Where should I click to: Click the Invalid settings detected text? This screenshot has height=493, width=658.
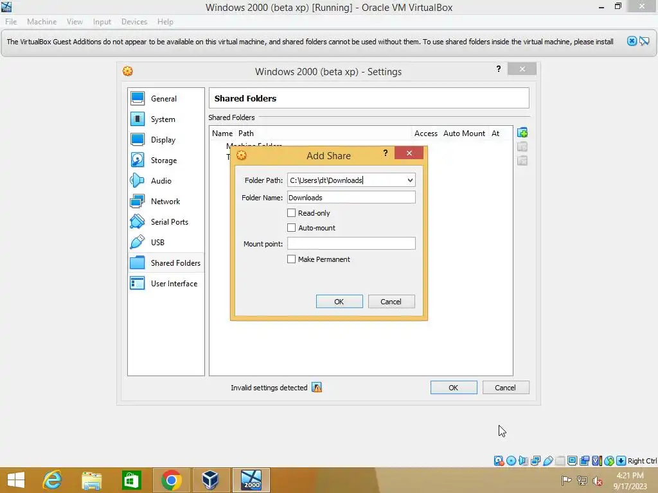click(x=269, y=388)
